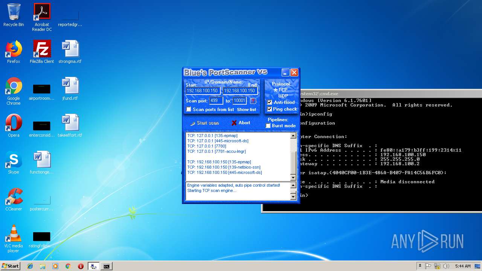Switch to PortScanner taskbar button
The height and width of the screenshot is (271, 482).
(x=93, y=266)
